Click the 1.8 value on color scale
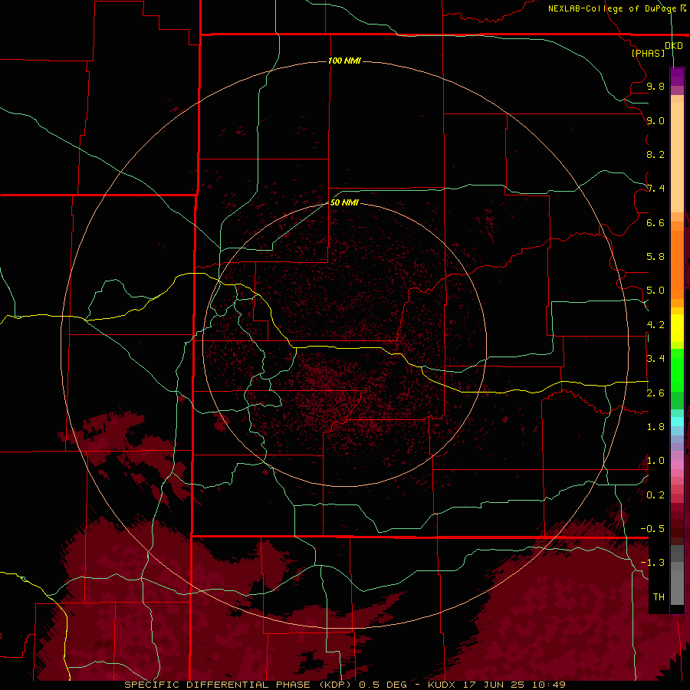Screen dimensions: 690x690 (x=655, y=427)
